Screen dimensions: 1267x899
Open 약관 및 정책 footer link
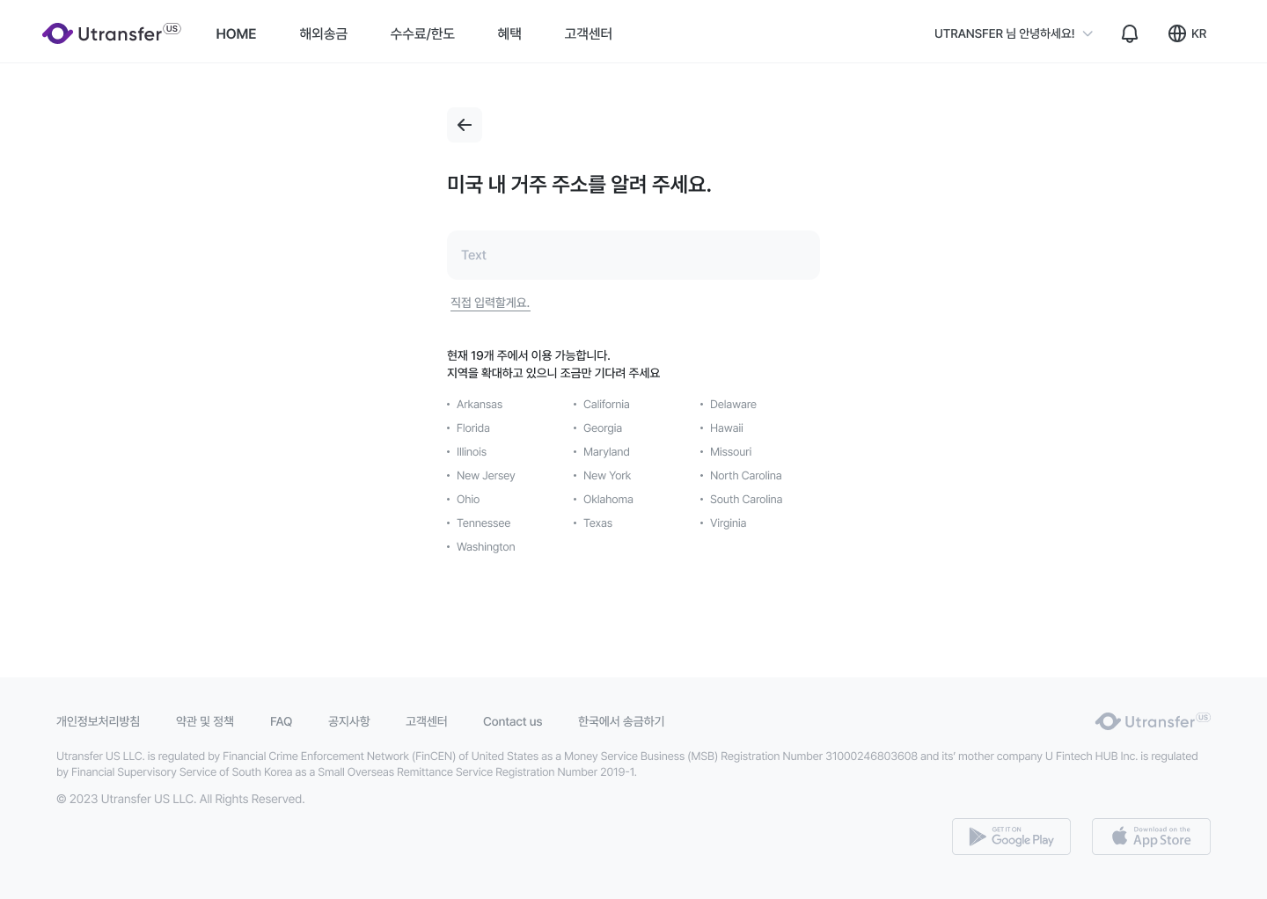click(x=205, y=721)
